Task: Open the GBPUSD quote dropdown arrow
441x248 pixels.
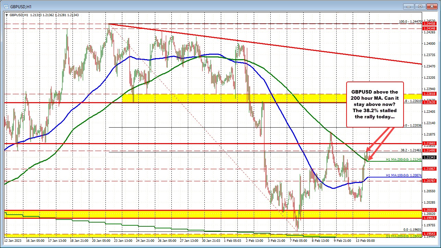Action: (8, 15)
